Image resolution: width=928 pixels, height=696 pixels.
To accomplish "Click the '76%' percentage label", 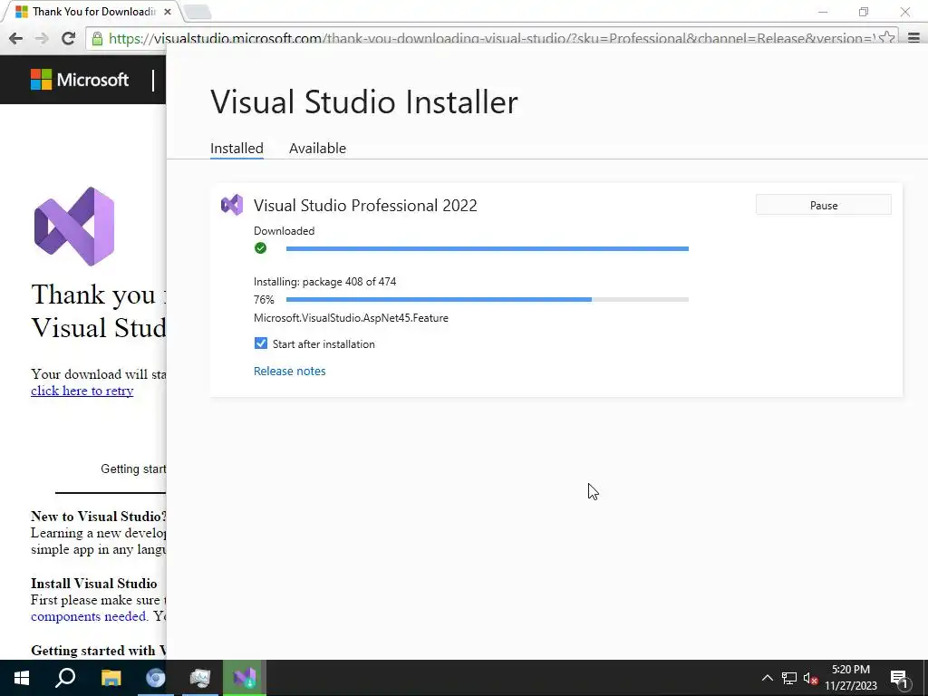I will pyautogui.click(x=264, y=300).
